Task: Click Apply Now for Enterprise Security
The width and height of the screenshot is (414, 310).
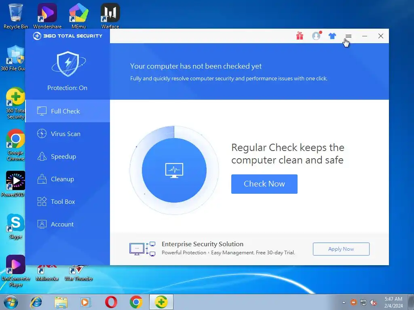Action: coord(341,249)
